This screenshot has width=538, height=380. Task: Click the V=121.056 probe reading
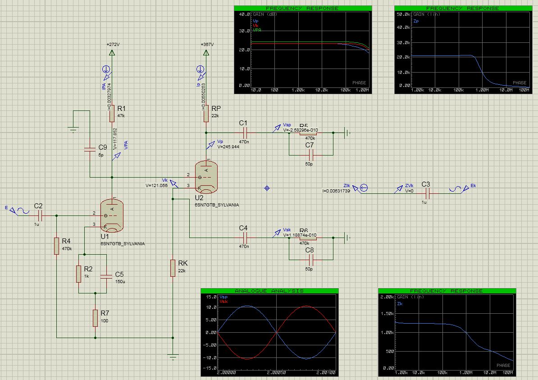coord(156,185)
